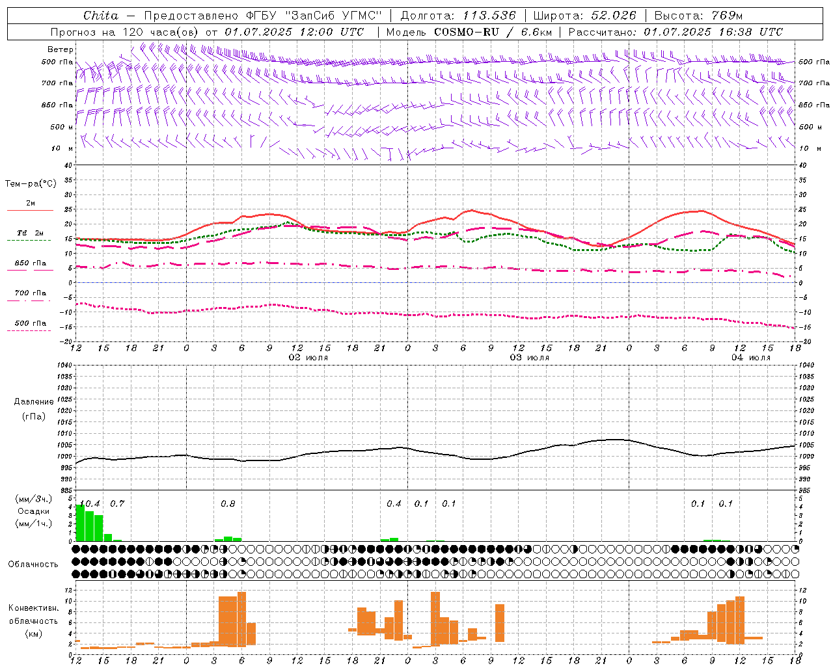This screenshot has width=833, height=666.
Task: Select the forecast start "01.07.2025 12:00 UTC"
Action: click(294, 32)
